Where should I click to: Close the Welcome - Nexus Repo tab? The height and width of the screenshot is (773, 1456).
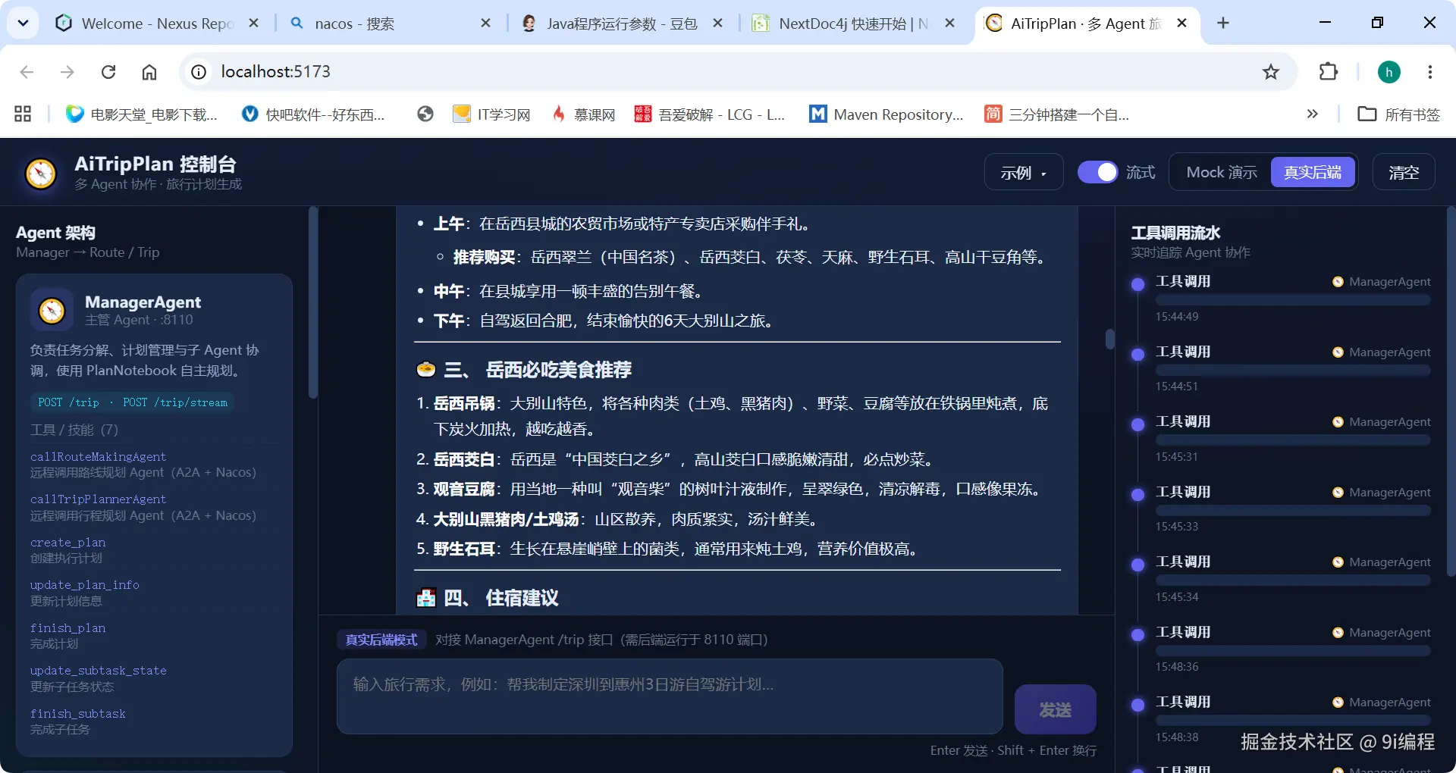[254, 23]
